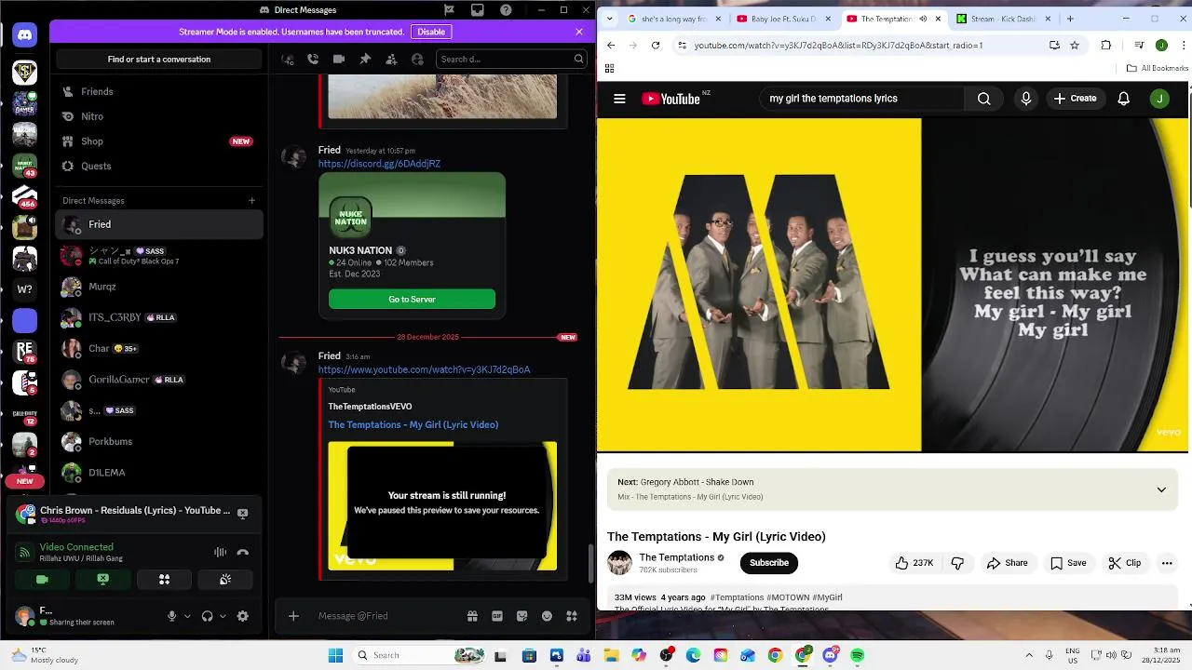Open Nitro in the Discord sidebar
The image size is (1192, 670).
pyautogui.click(x=159, y=116)
